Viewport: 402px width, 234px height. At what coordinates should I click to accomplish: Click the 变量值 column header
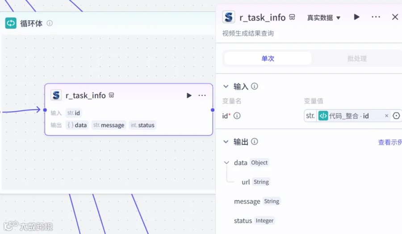(x=313, y=101)
